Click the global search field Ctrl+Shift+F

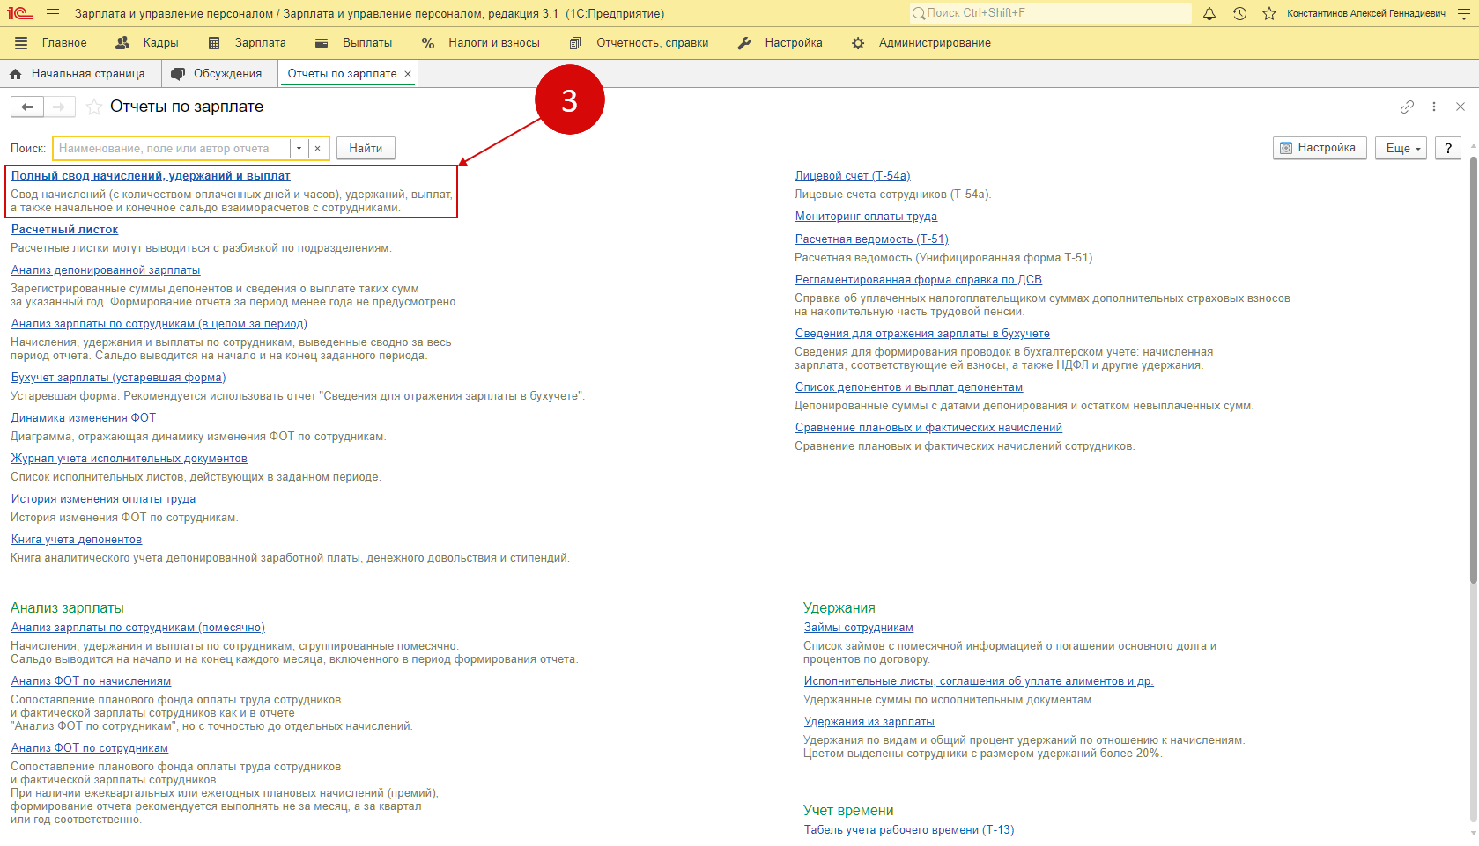1050,13
